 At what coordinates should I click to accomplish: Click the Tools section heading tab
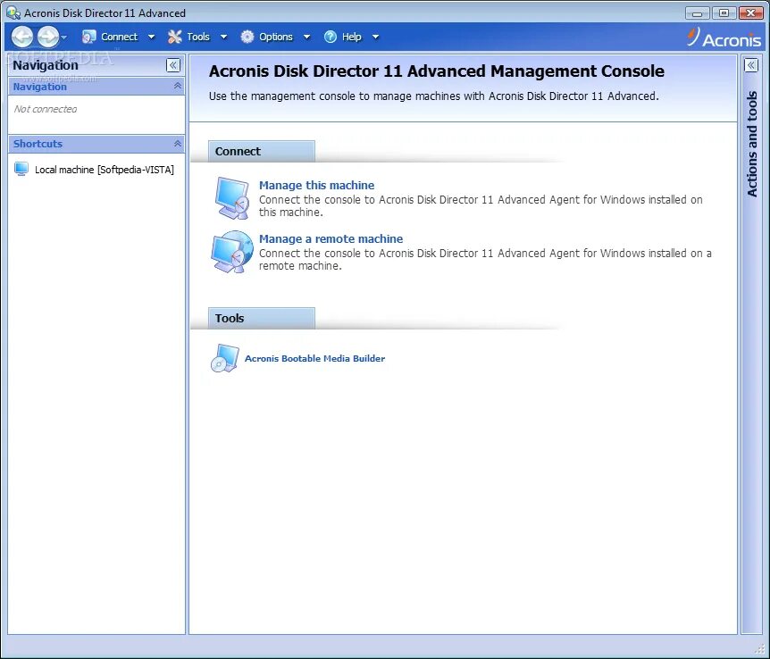pos(262,318)
